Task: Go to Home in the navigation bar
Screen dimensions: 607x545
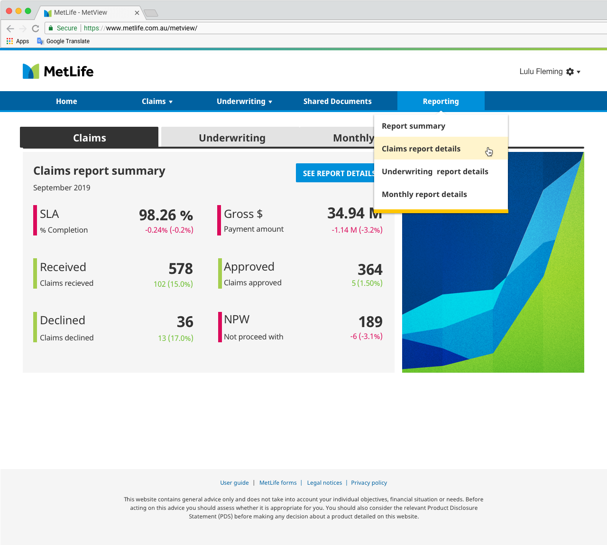Action: (x=66, y=101)
